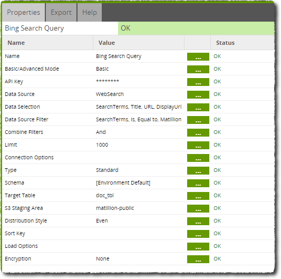Open Connection Options editor button
Image resolution: width=281 pixels, height=279 pixels.
tap(198, 158)
